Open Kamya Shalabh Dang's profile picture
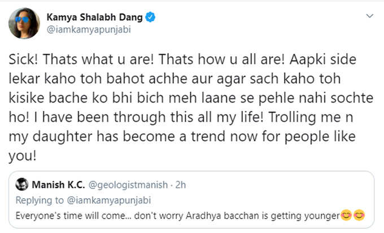Screen dimensions: 384x233 [24, 23]
